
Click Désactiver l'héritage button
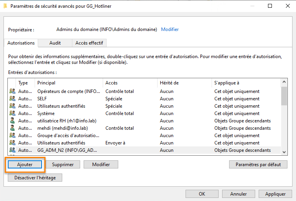tap(35, 178)
